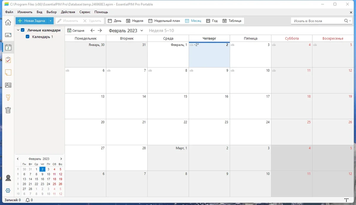Select the February 2 cell in month grid

(x=209, y=55)
